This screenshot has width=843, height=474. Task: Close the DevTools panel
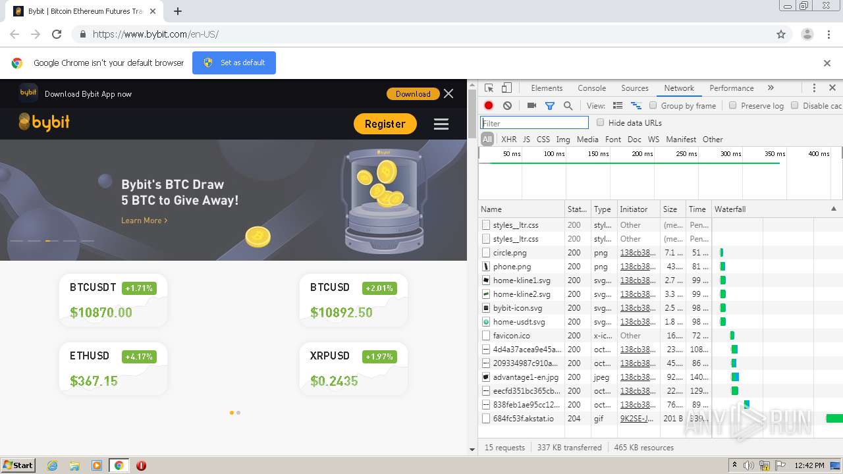(x=832, y=88)
